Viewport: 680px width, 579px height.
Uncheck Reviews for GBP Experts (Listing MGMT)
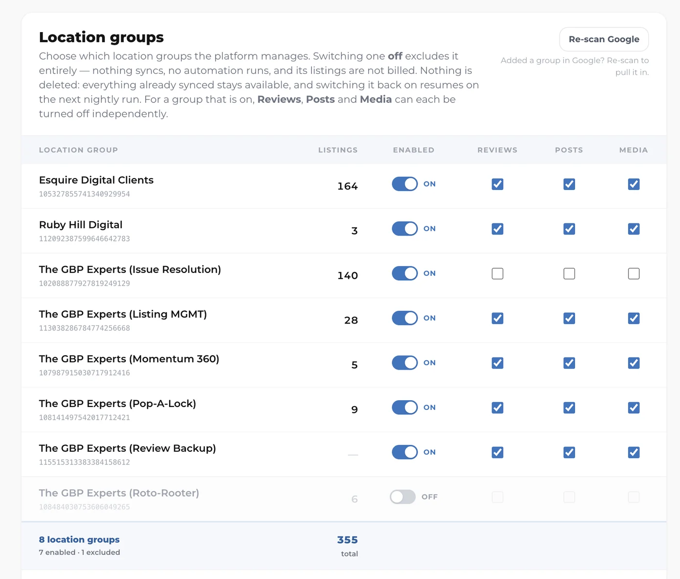(x=497, y=318)
